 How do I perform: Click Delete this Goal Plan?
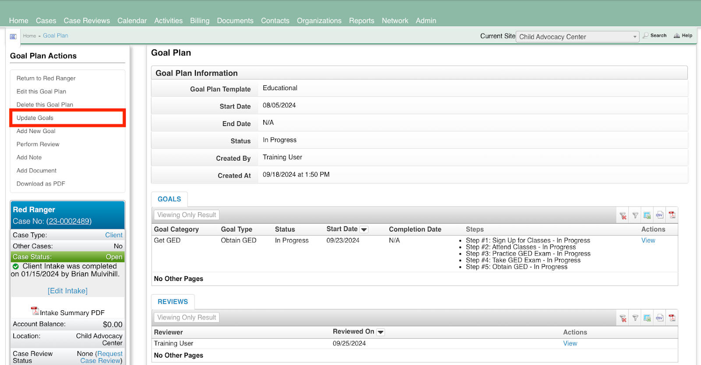[x=45, y=105]
